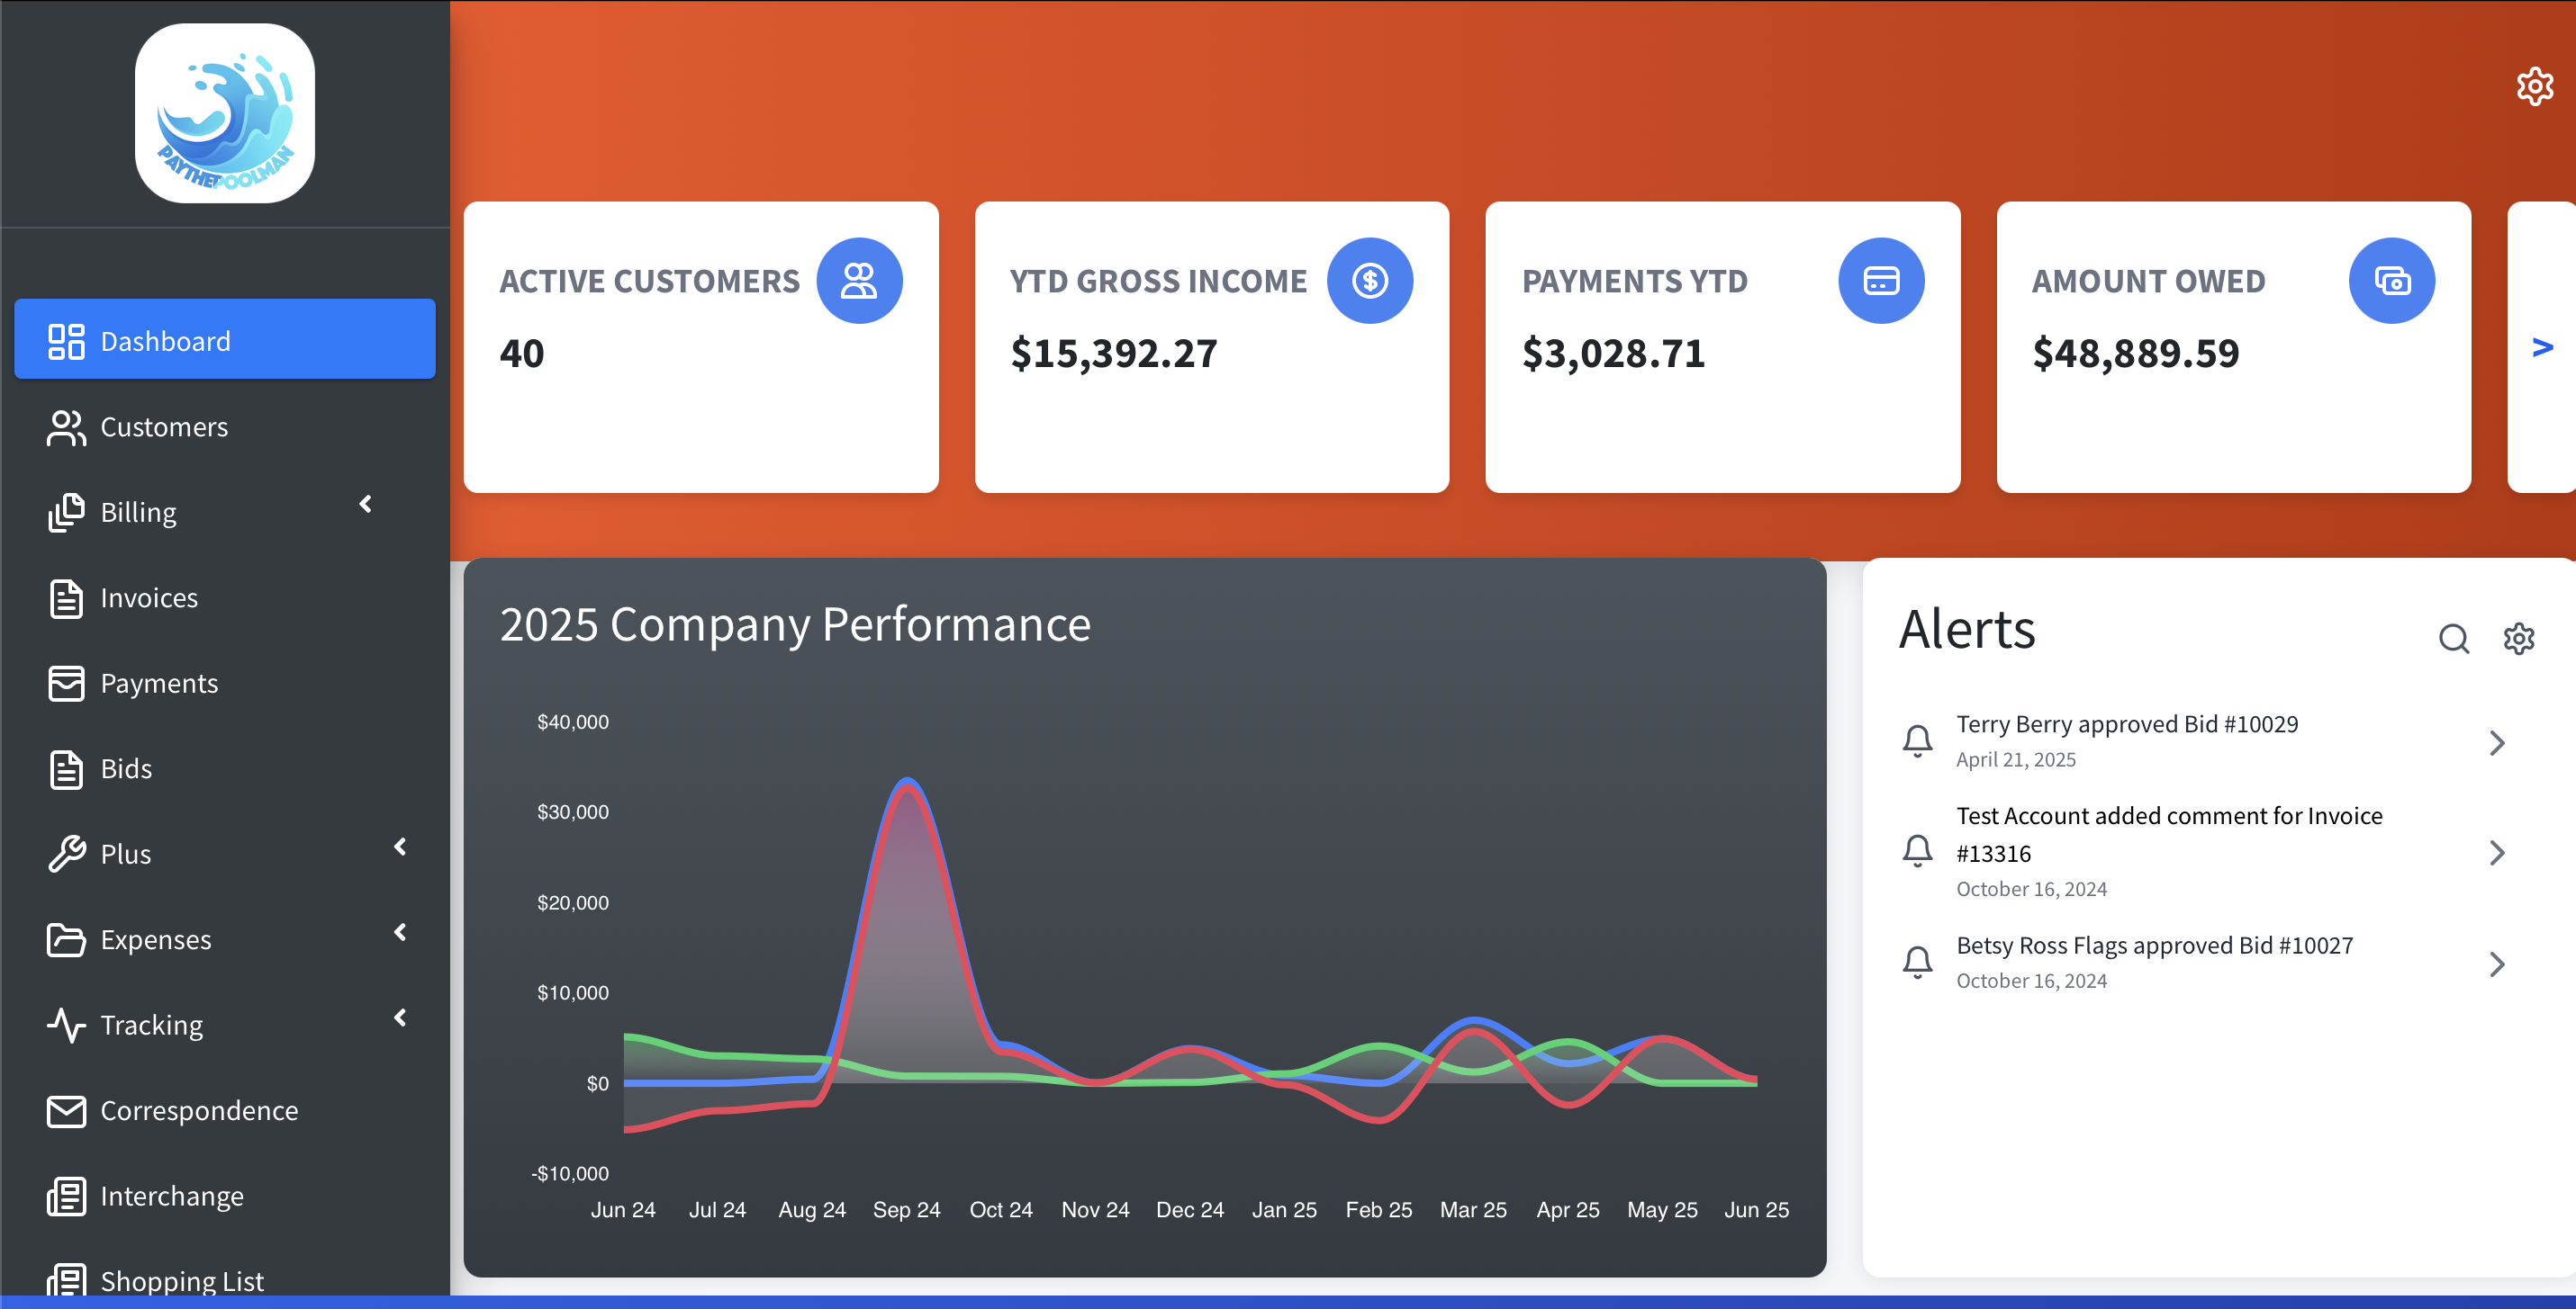This screenshot has height=1309, width=2576.
Task: Expand the Plus submenu arrow
Action: point(400,847)
